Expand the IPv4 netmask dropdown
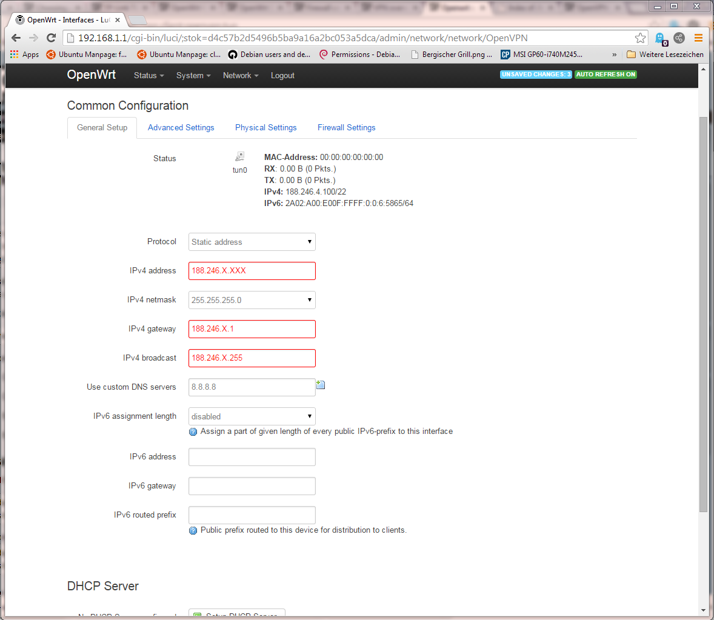The height and width of the screenshot is (620, 714). (252, 300)
